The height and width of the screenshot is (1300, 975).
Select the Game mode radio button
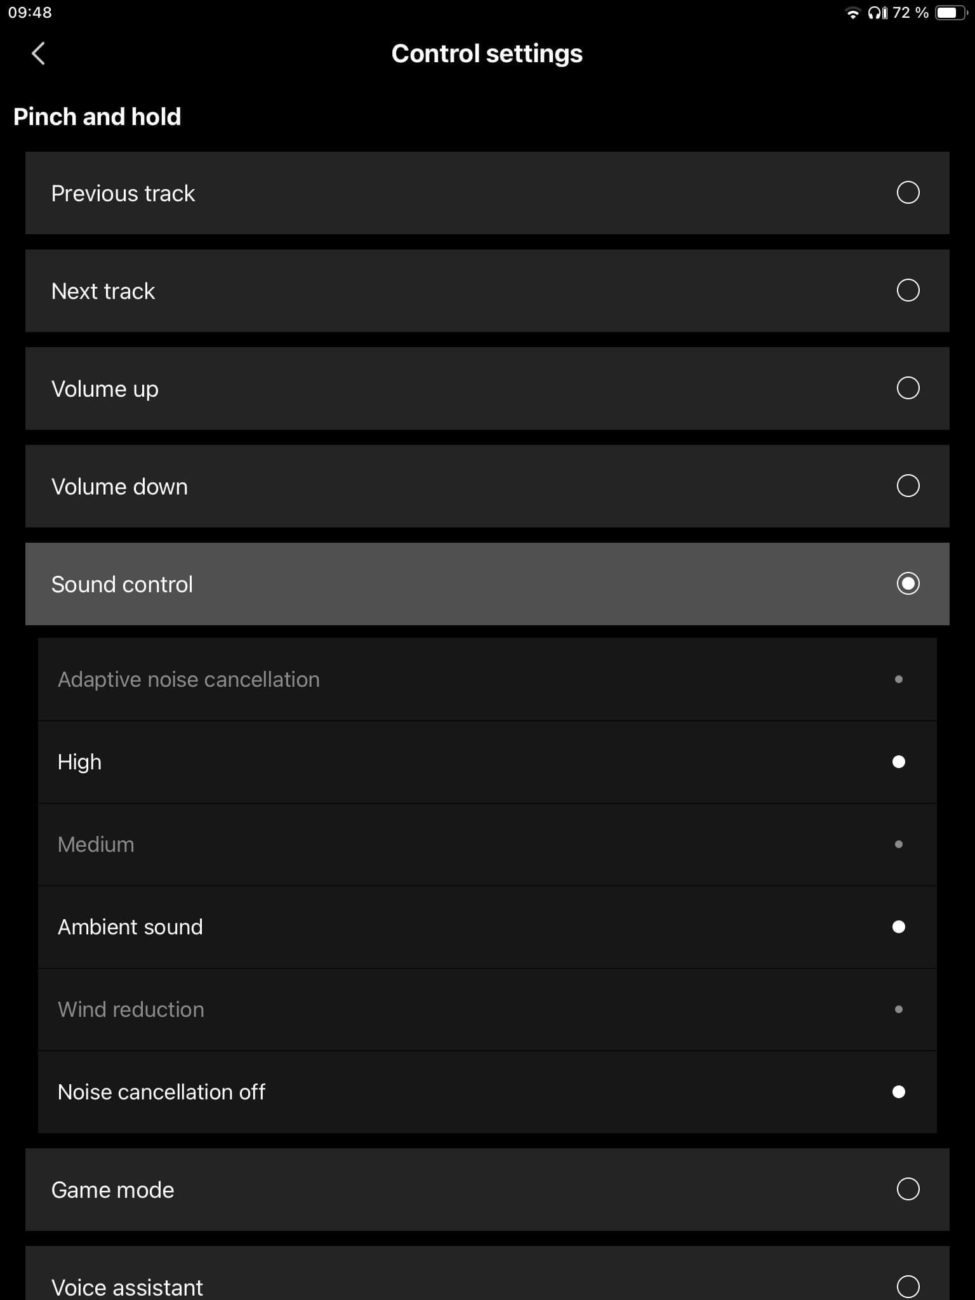click(x=908, y=1189)
